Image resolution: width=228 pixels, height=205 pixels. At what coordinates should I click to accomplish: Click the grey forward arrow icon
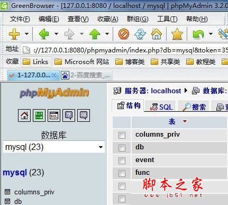click(x=69, y=34)
